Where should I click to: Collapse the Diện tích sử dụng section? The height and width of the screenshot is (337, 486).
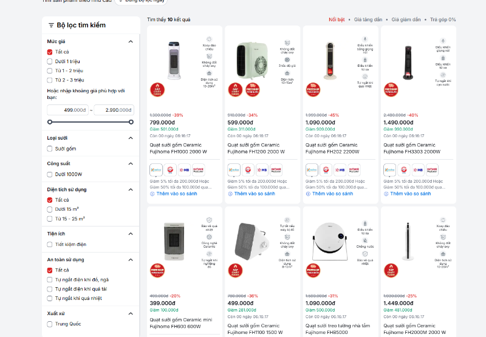click(131, 189)
